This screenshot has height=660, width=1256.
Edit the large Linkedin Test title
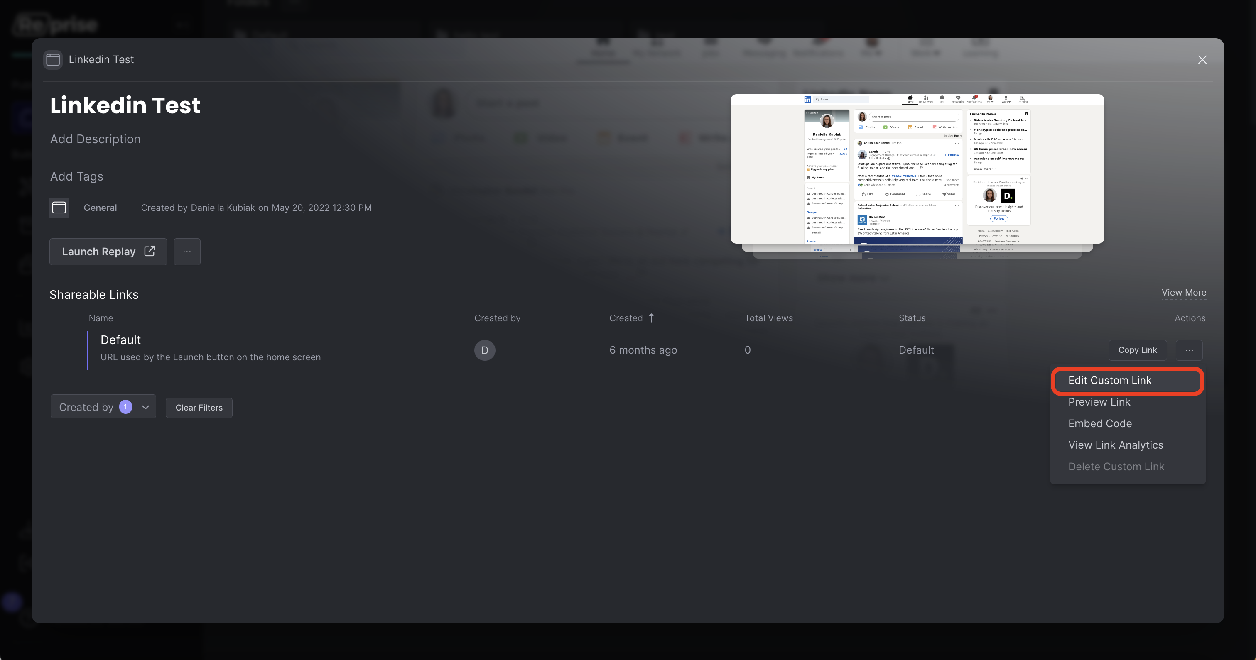(x=125, y=105)
